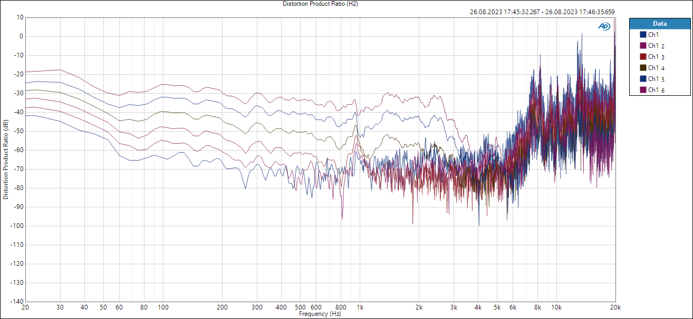Image resolution: width=693 pixels, height=319 pixels.
Task: Select the Ch1 4 legend label
Action: (x=657, y=68)
